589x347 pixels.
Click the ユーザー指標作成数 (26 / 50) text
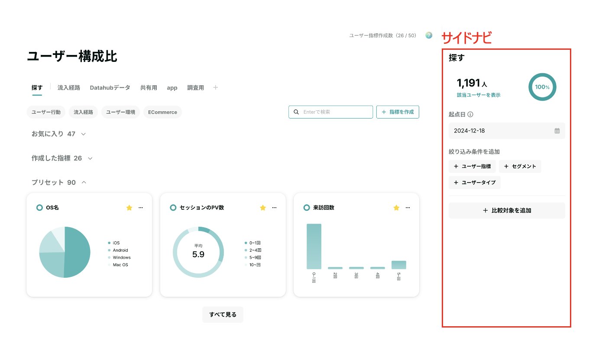coord(383,35)
